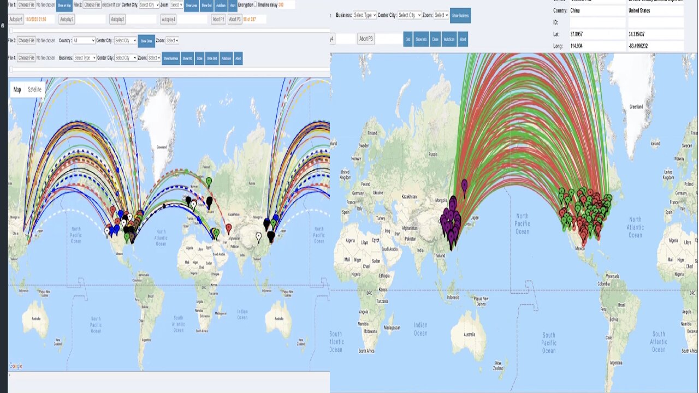Click the small lock icon at left edge

click(x=3, y=26)
